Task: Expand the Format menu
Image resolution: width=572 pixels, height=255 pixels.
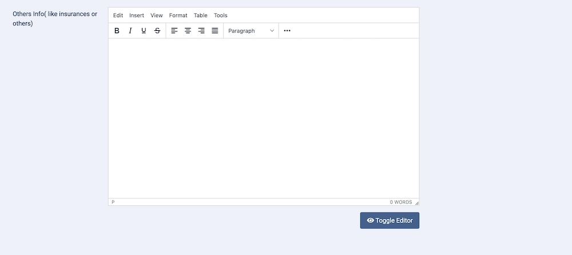Action: (178, 15)
